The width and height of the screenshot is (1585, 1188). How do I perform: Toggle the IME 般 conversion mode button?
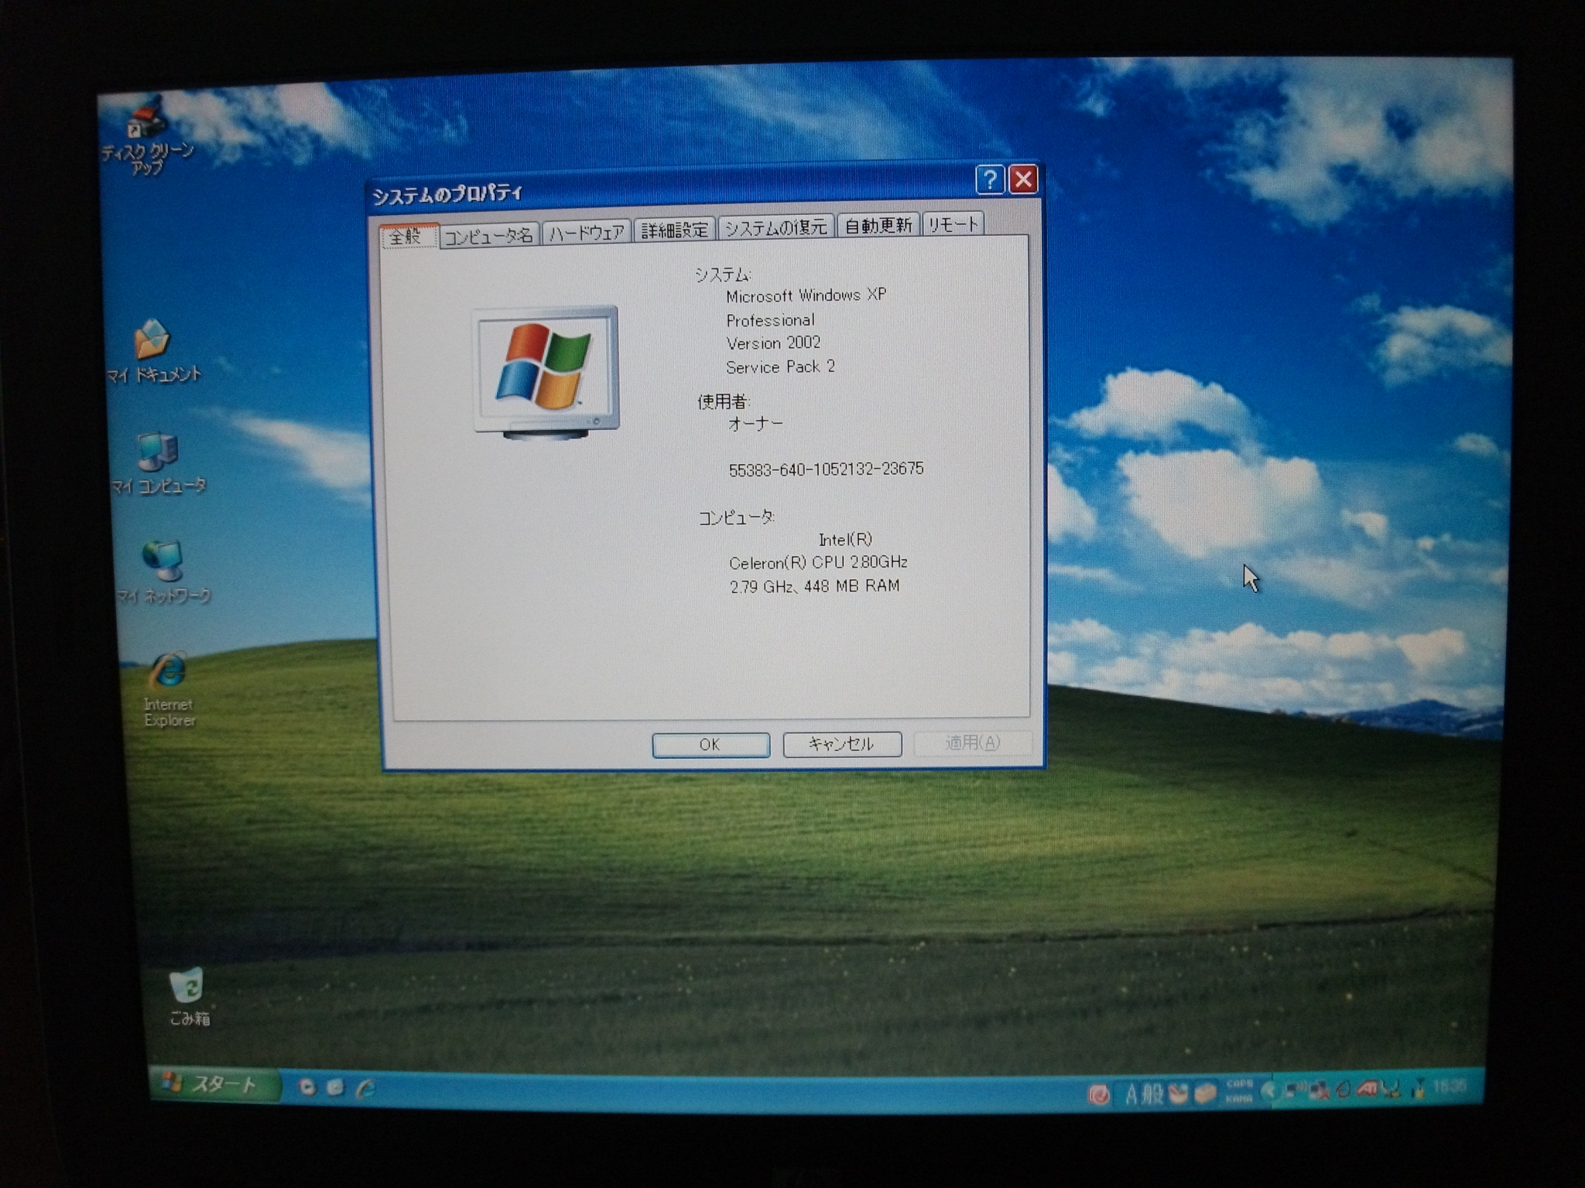1152,1093
